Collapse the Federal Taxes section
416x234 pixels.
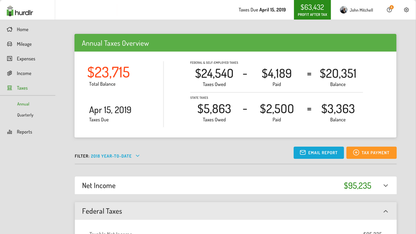(385, 211)
